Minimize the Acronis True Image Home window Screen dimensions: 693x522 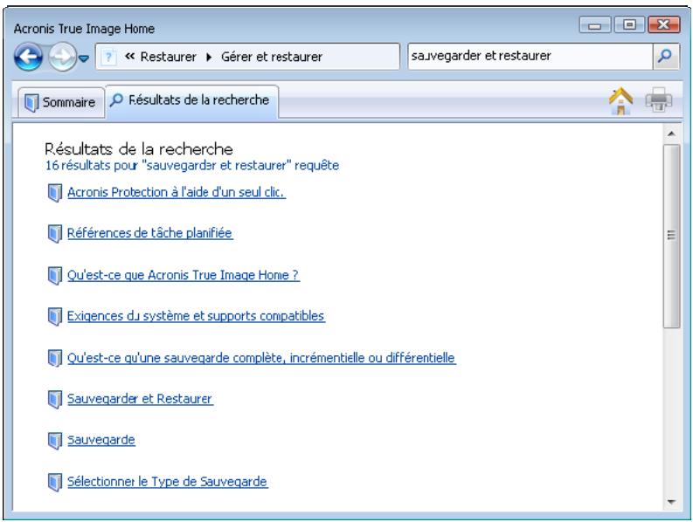click(595, 24)
